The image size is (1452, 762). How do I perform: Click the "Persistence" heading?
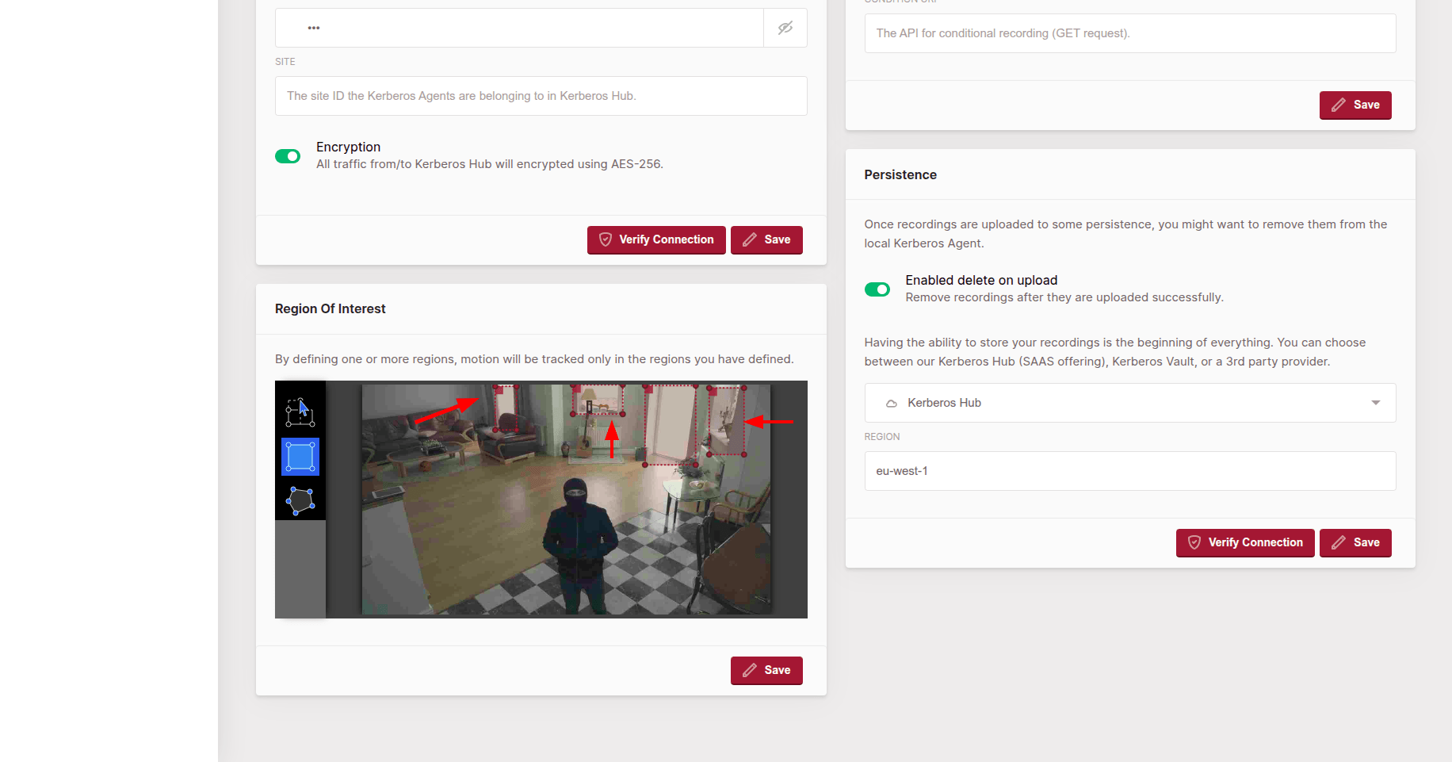[x=900, y=175]
